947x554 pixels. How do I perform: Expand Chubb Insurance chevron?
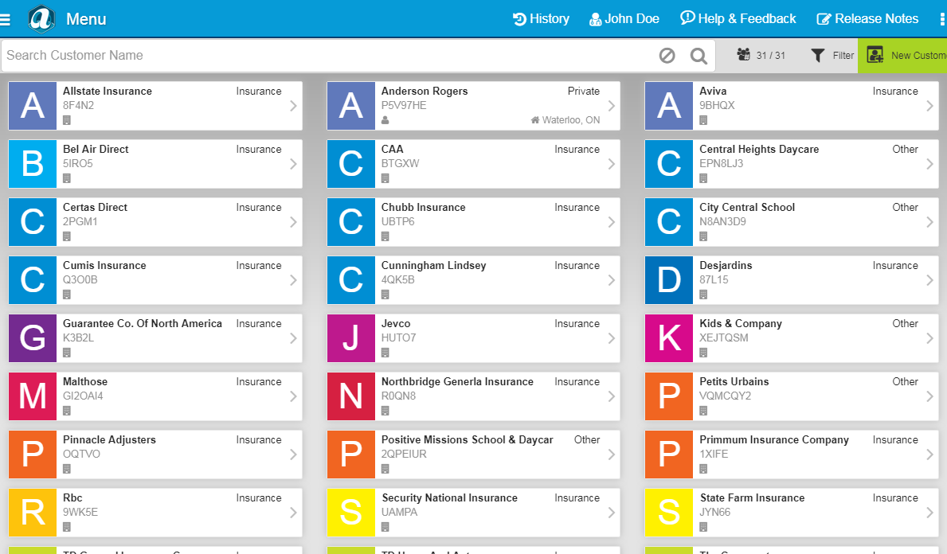[611, 222]
